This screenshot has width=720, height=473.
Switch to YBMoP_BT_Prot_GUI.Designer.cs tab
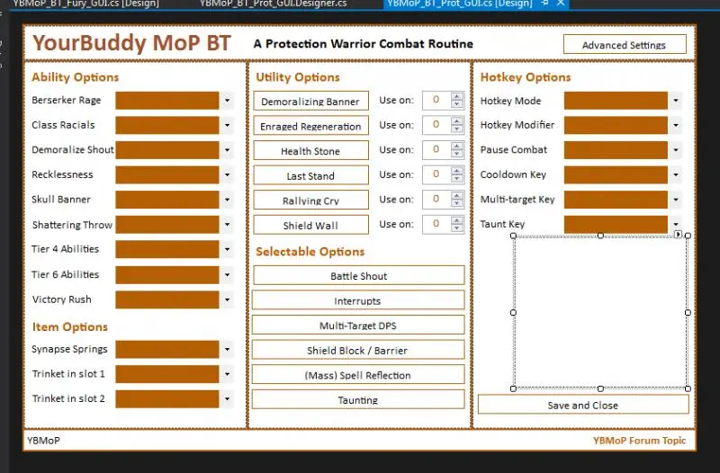tap(274, 4)
